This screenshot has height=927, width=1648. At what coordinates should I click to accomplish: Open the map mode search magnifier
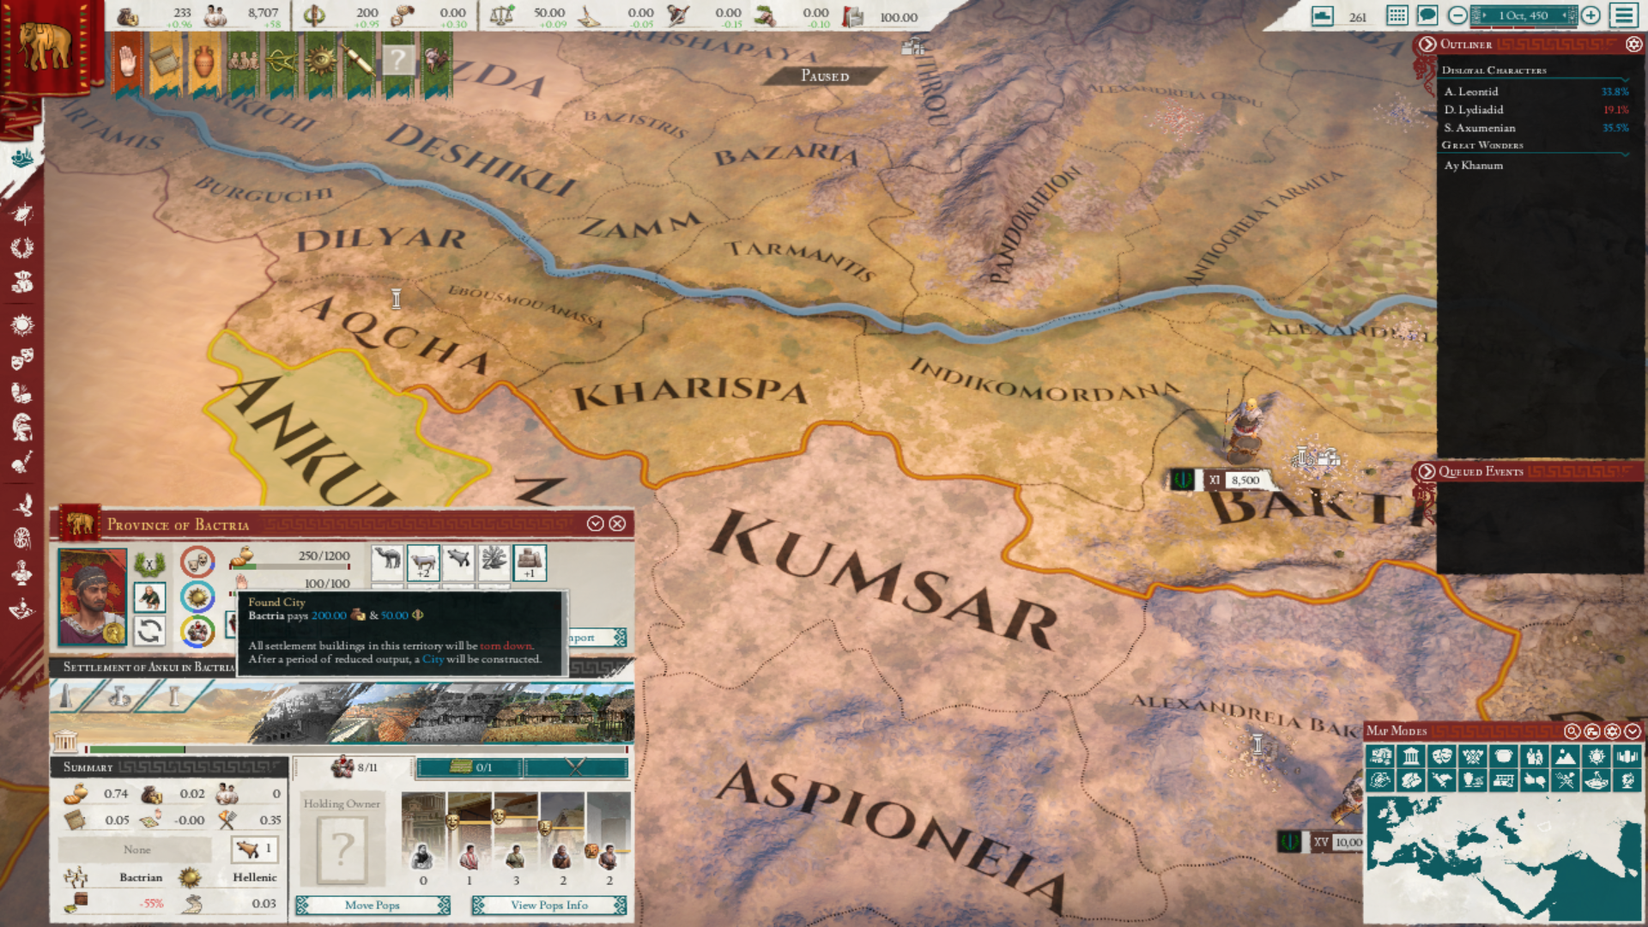click(x=1572, y=731)
